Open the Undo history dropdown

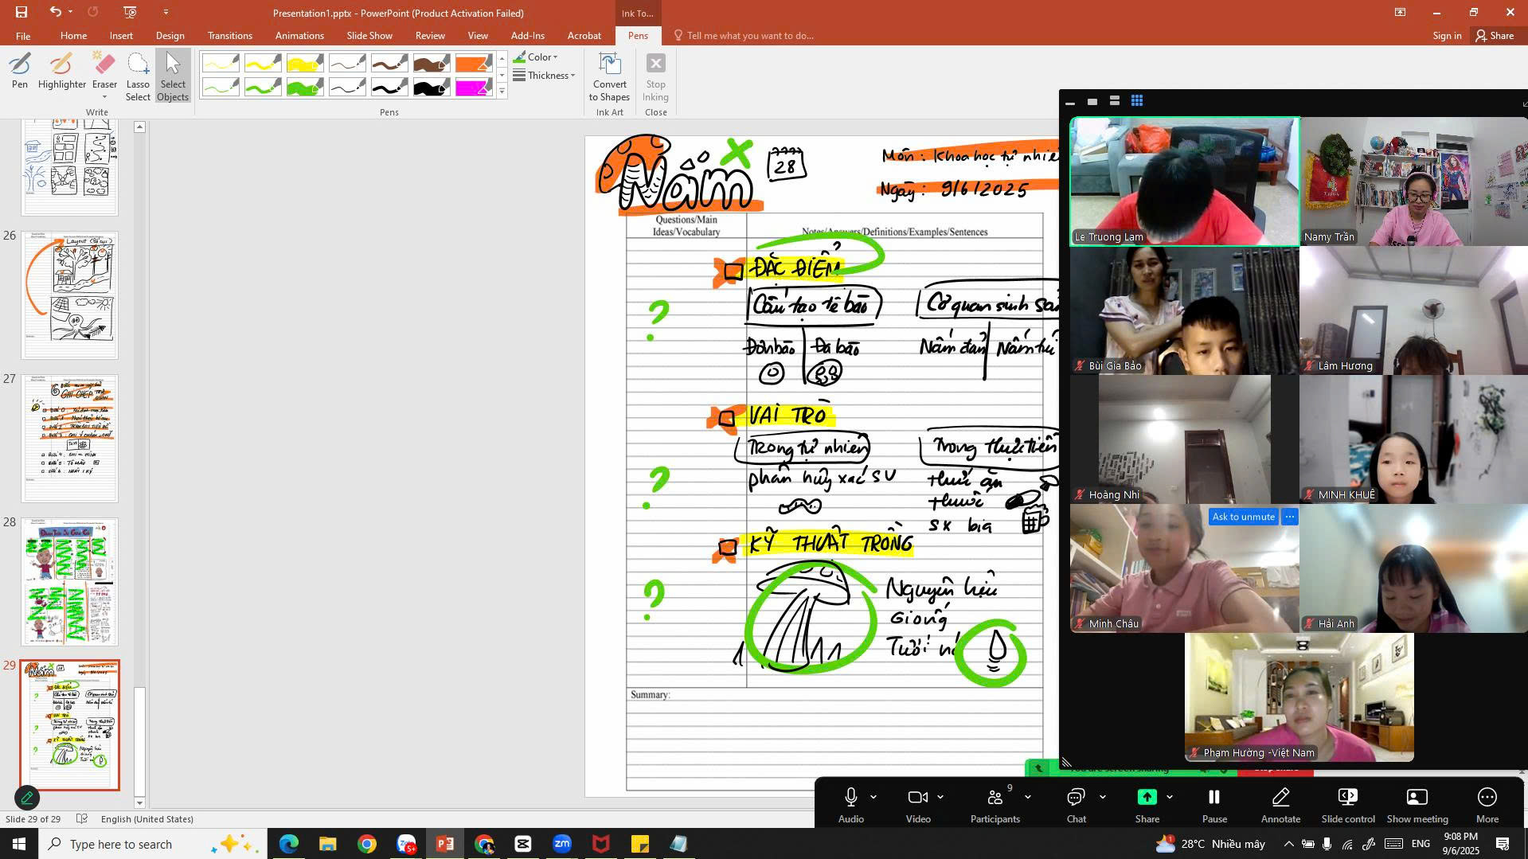(x=70, y=12)
